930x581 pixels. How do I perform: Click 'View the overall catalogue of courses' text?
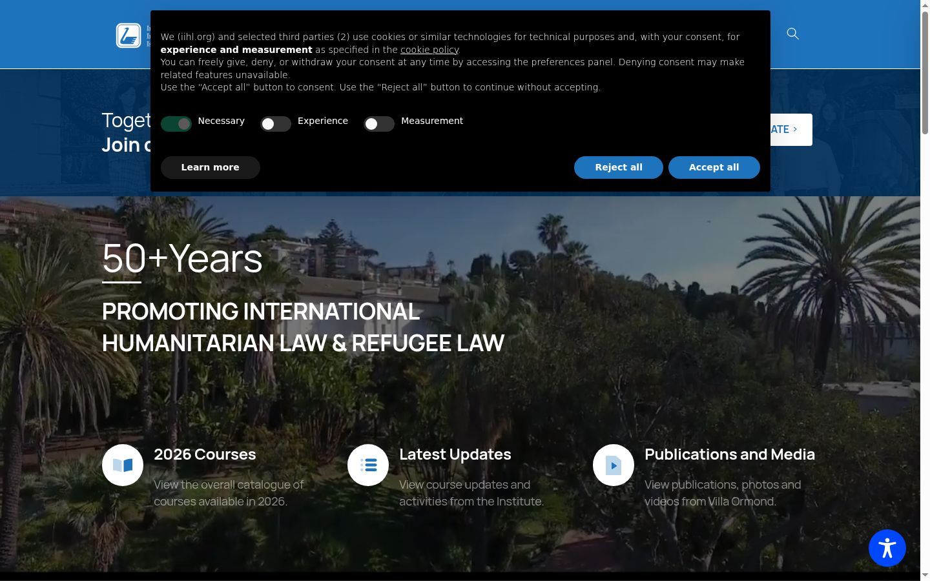229,493
